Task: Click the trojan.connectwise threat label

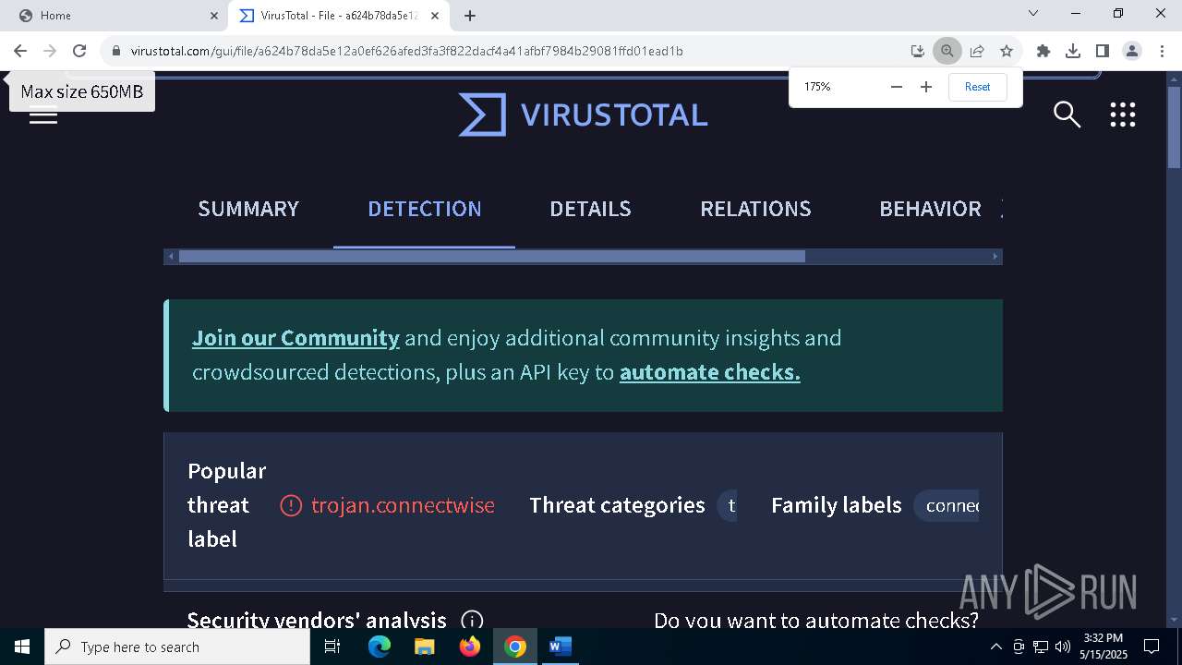Action: [x=403, y=505]
